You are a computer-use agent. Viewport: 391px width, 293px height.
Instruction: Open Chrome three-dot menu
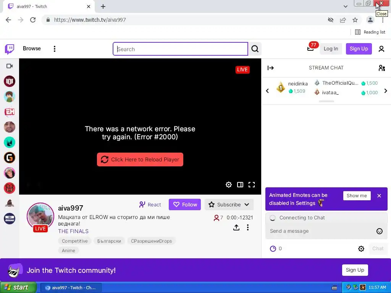pyautogui.click(x=383, y=20)
